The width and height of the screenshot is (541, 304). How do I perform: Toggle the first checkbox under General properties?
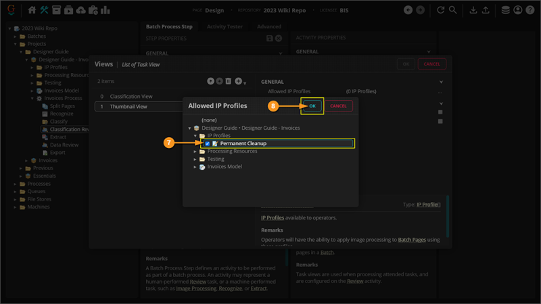click(x=441, y=112)
